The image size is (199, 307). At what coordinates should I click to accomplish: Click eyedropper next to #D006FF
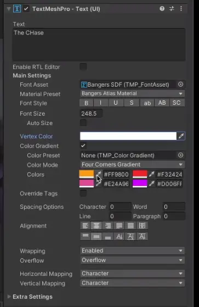point(152,184)
